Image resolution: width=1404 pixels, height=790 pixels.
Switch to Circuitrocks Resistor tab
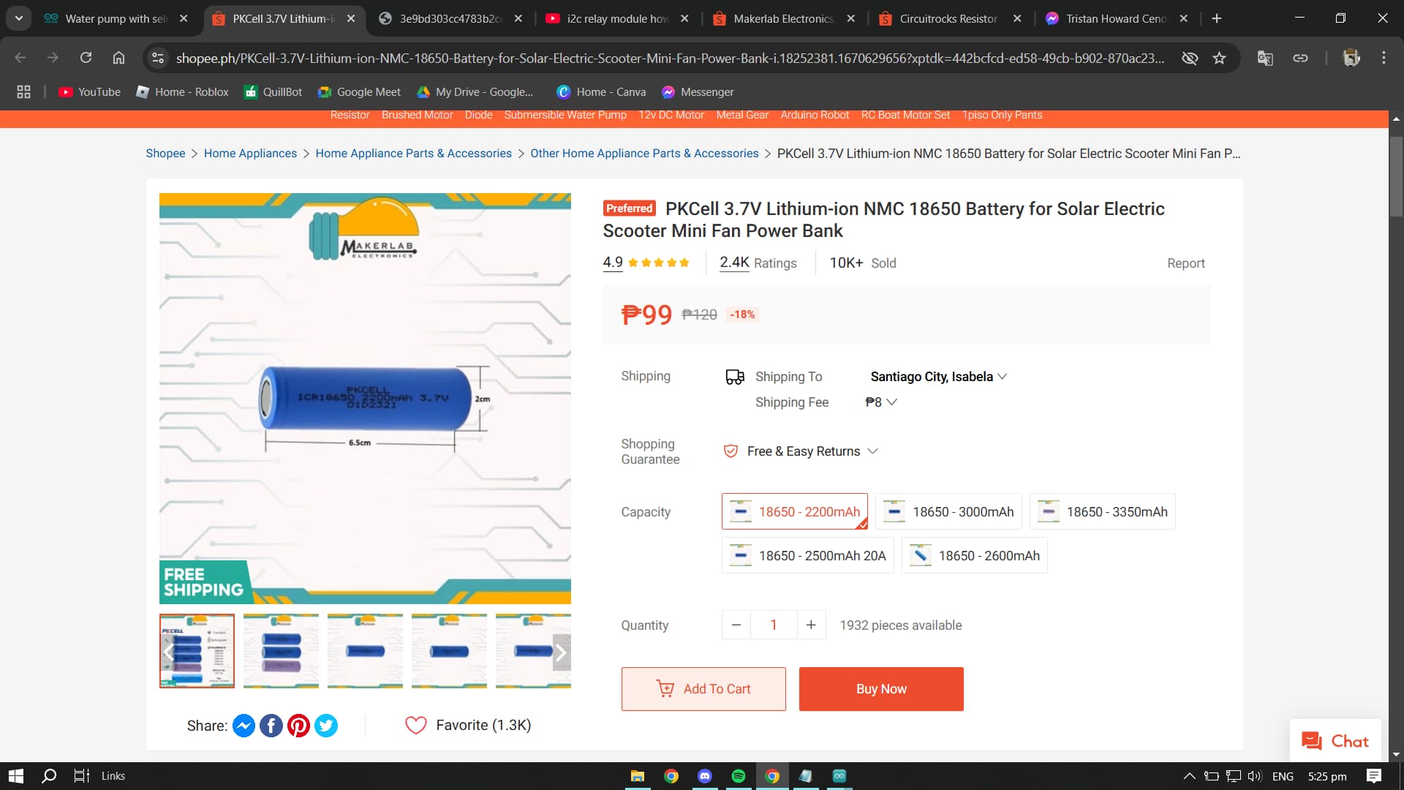(948, 18)
